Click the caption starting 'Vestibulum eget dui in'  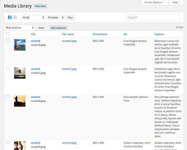pyautogui.click(x=168, y=79)
